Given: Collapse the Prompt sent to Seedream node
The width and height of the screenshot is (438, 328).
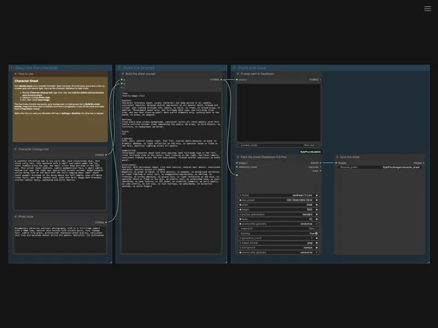Looking at the screenshot, I should coord(238,74).
